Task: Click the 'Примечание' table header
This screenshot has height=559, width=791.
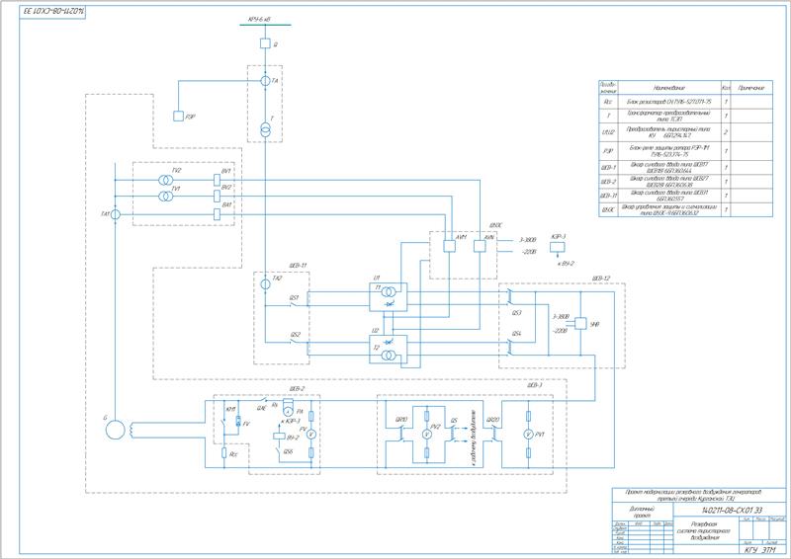Action: point(751,87)
